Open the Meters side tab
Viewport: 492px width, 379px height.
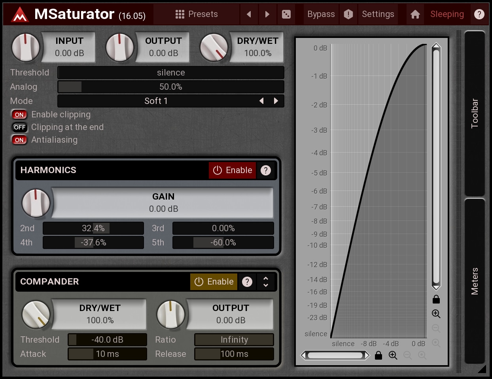[x=475, y=281]
